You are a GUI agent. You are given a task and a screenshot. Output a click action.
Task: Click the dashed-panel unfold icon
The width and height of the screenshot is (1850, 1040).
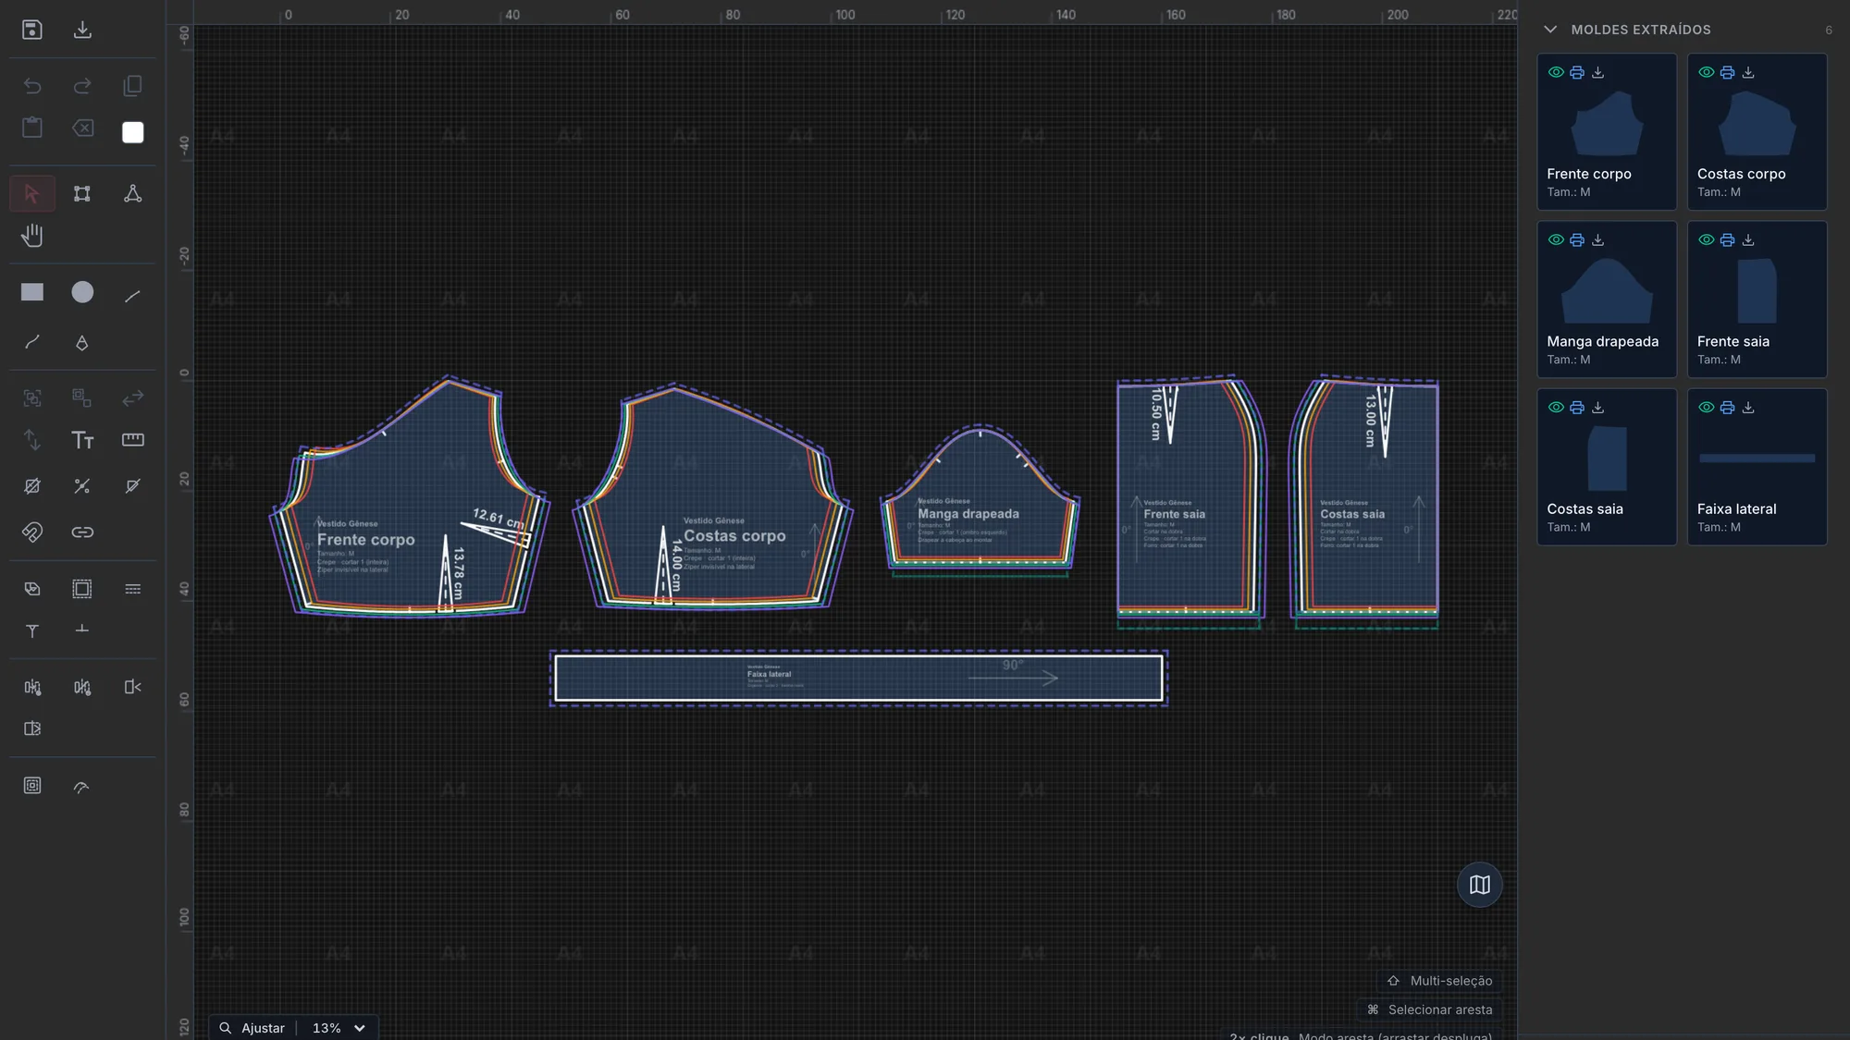click(x=32, y=728)
